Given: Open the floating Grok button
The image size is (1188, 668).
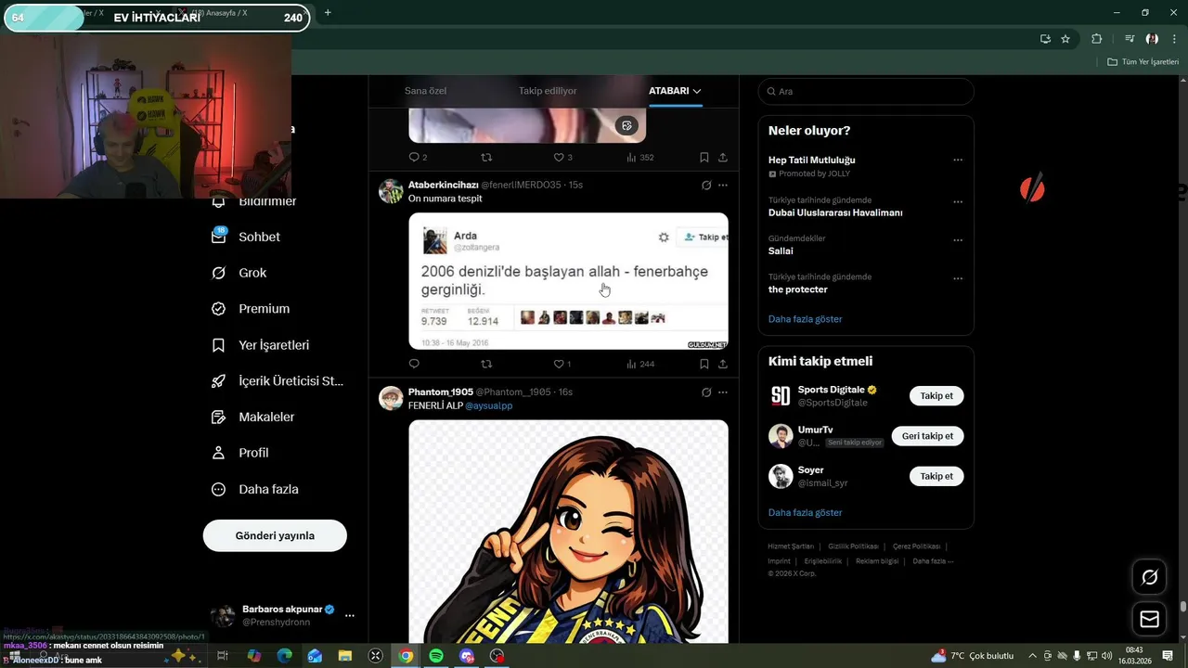Looking at the screenshot, I should click(1149, 577).
